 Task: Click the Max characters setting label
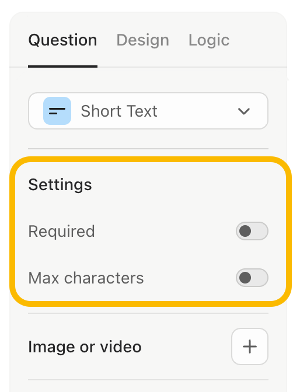86,278
